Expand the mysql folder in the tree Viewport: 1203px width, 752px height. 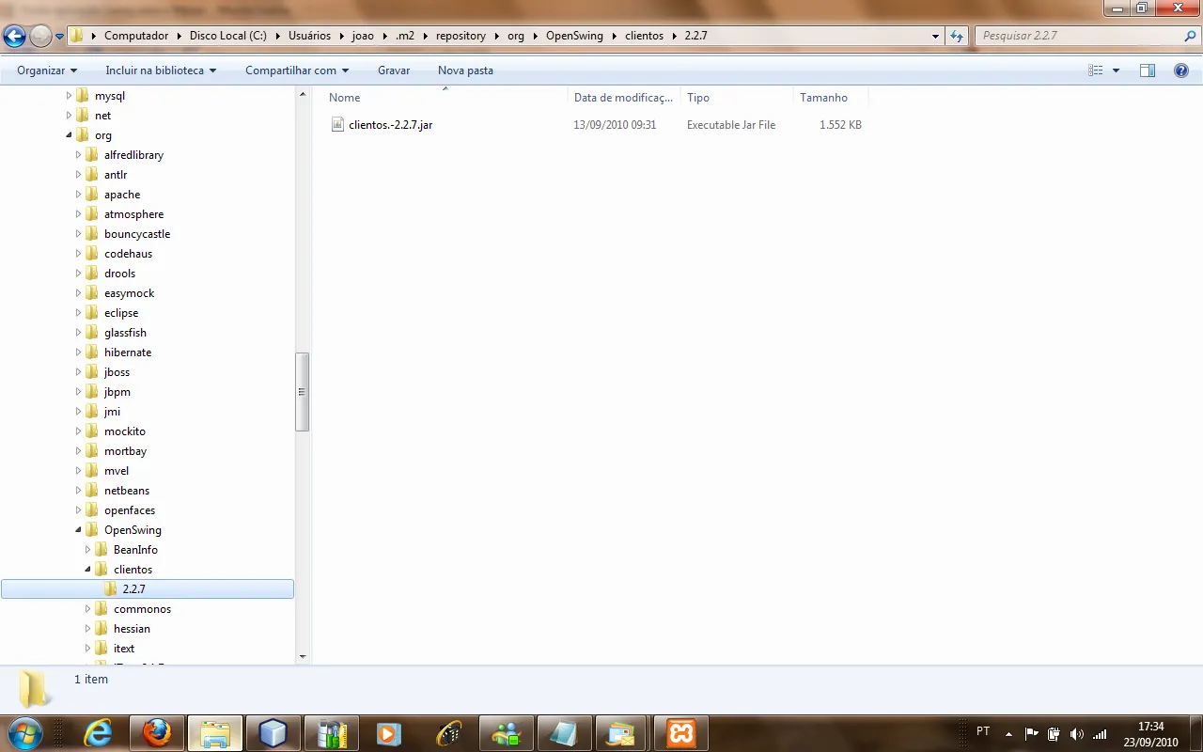click(69, 96)
